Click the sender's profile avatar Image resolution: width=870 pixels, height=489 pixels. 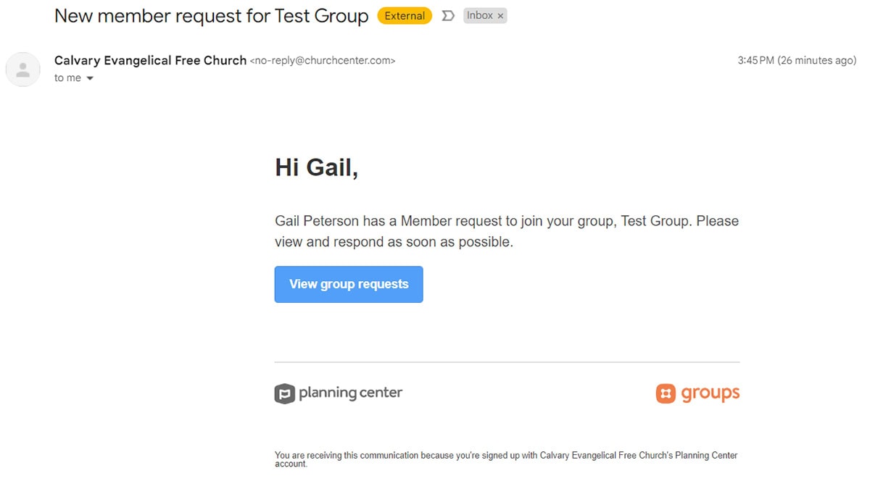point(22,70)
